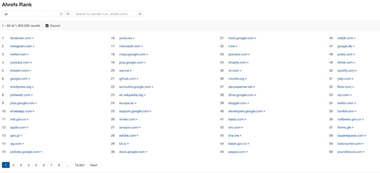The image size is (380, 173).
Task: Open the flickr.com link
Action: pyautogui.click(x=344, y=87)
